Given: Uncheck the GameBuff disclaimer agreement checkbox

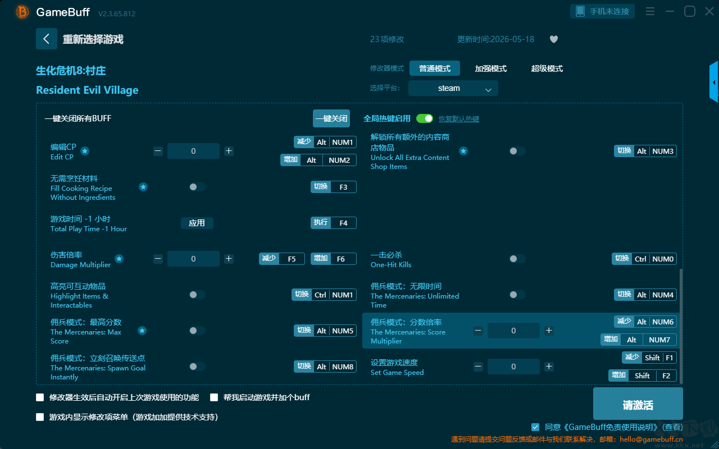Looking at the screenshot, I should point(535,427).
